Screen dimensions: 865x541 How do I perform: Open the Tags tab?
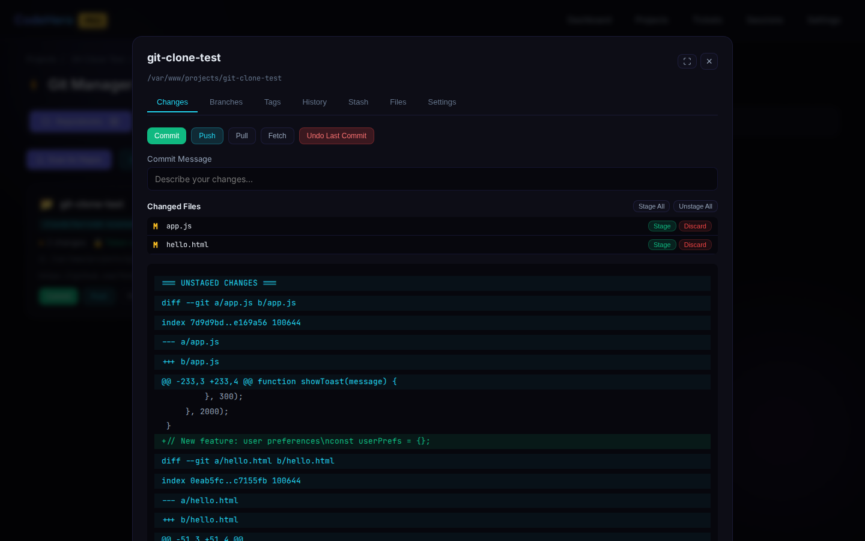click(272, 102)
